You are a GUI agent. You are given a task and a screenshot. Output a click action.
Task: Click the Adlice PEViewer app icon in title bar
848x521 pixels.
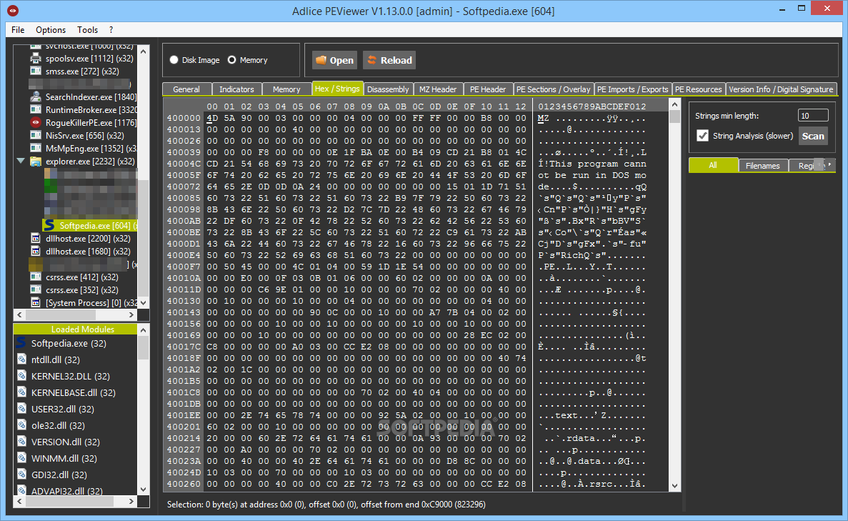(13, 11)
